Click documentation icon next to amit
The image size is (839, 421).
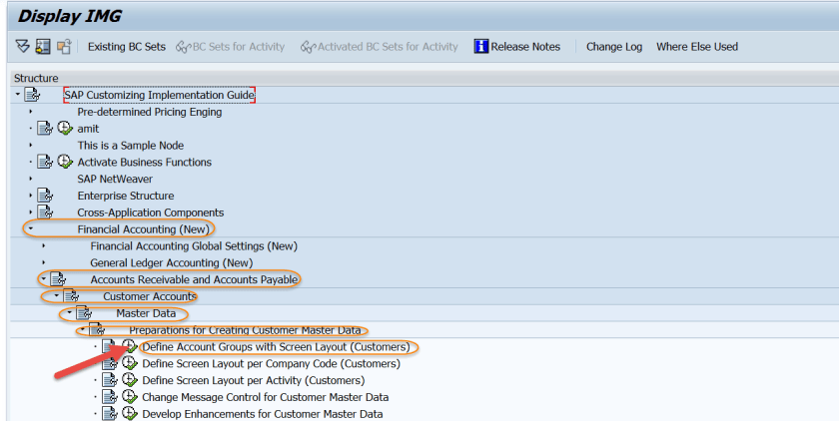point(45,129)
